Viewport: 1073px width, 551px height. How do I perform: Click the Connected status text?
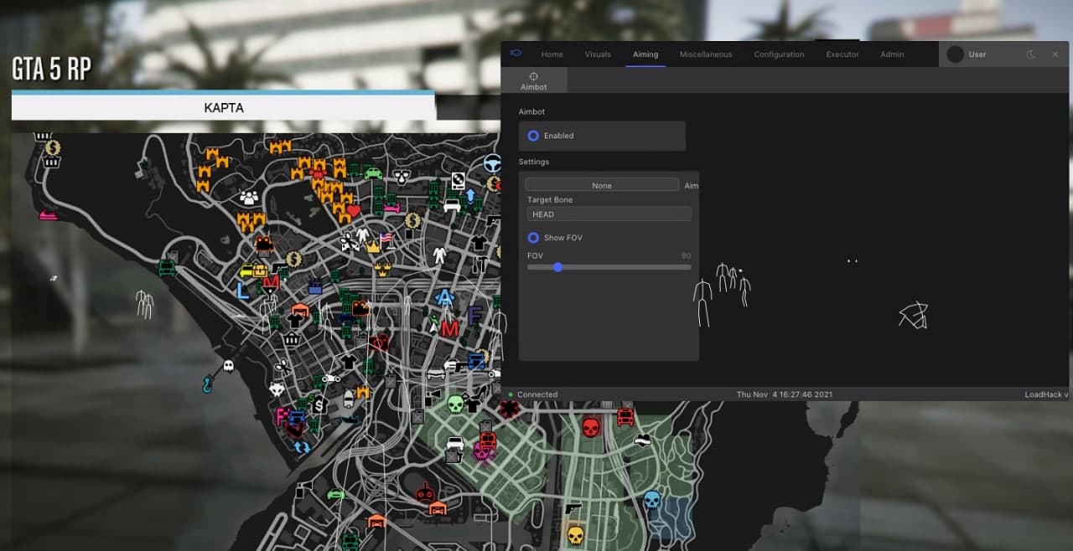point(537,394)
